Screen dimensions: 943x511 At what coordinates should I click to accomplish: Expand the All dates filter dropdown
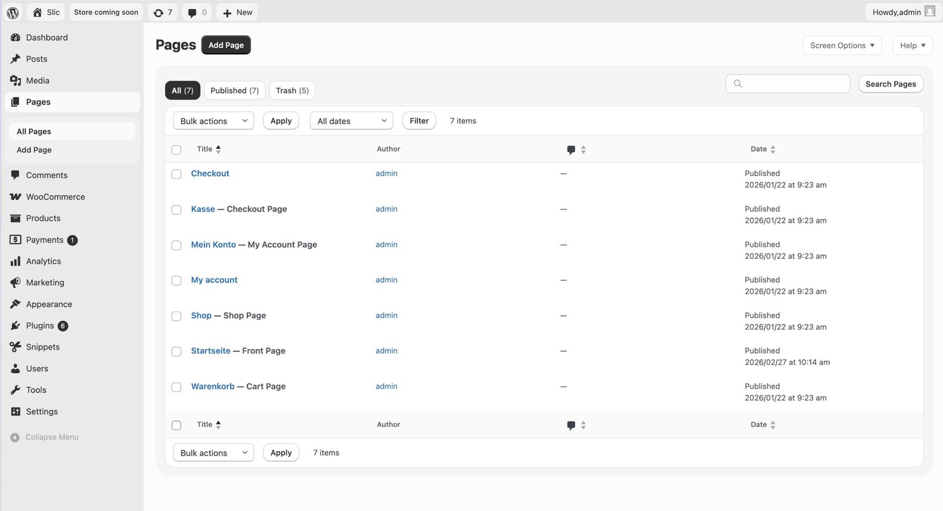click(x=351, y=121)
